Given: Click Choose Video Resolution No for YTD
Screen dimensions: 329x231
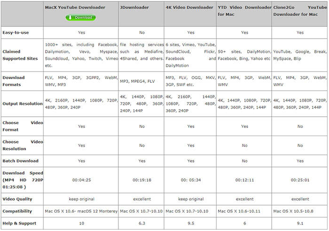Looking at the screenshot, I should (x=245, y=145).
